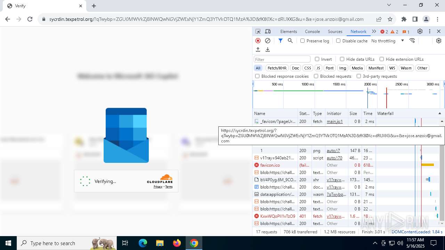Switch to the Sources tab
This screenshot has width=445, height=250.
(335, 31)
